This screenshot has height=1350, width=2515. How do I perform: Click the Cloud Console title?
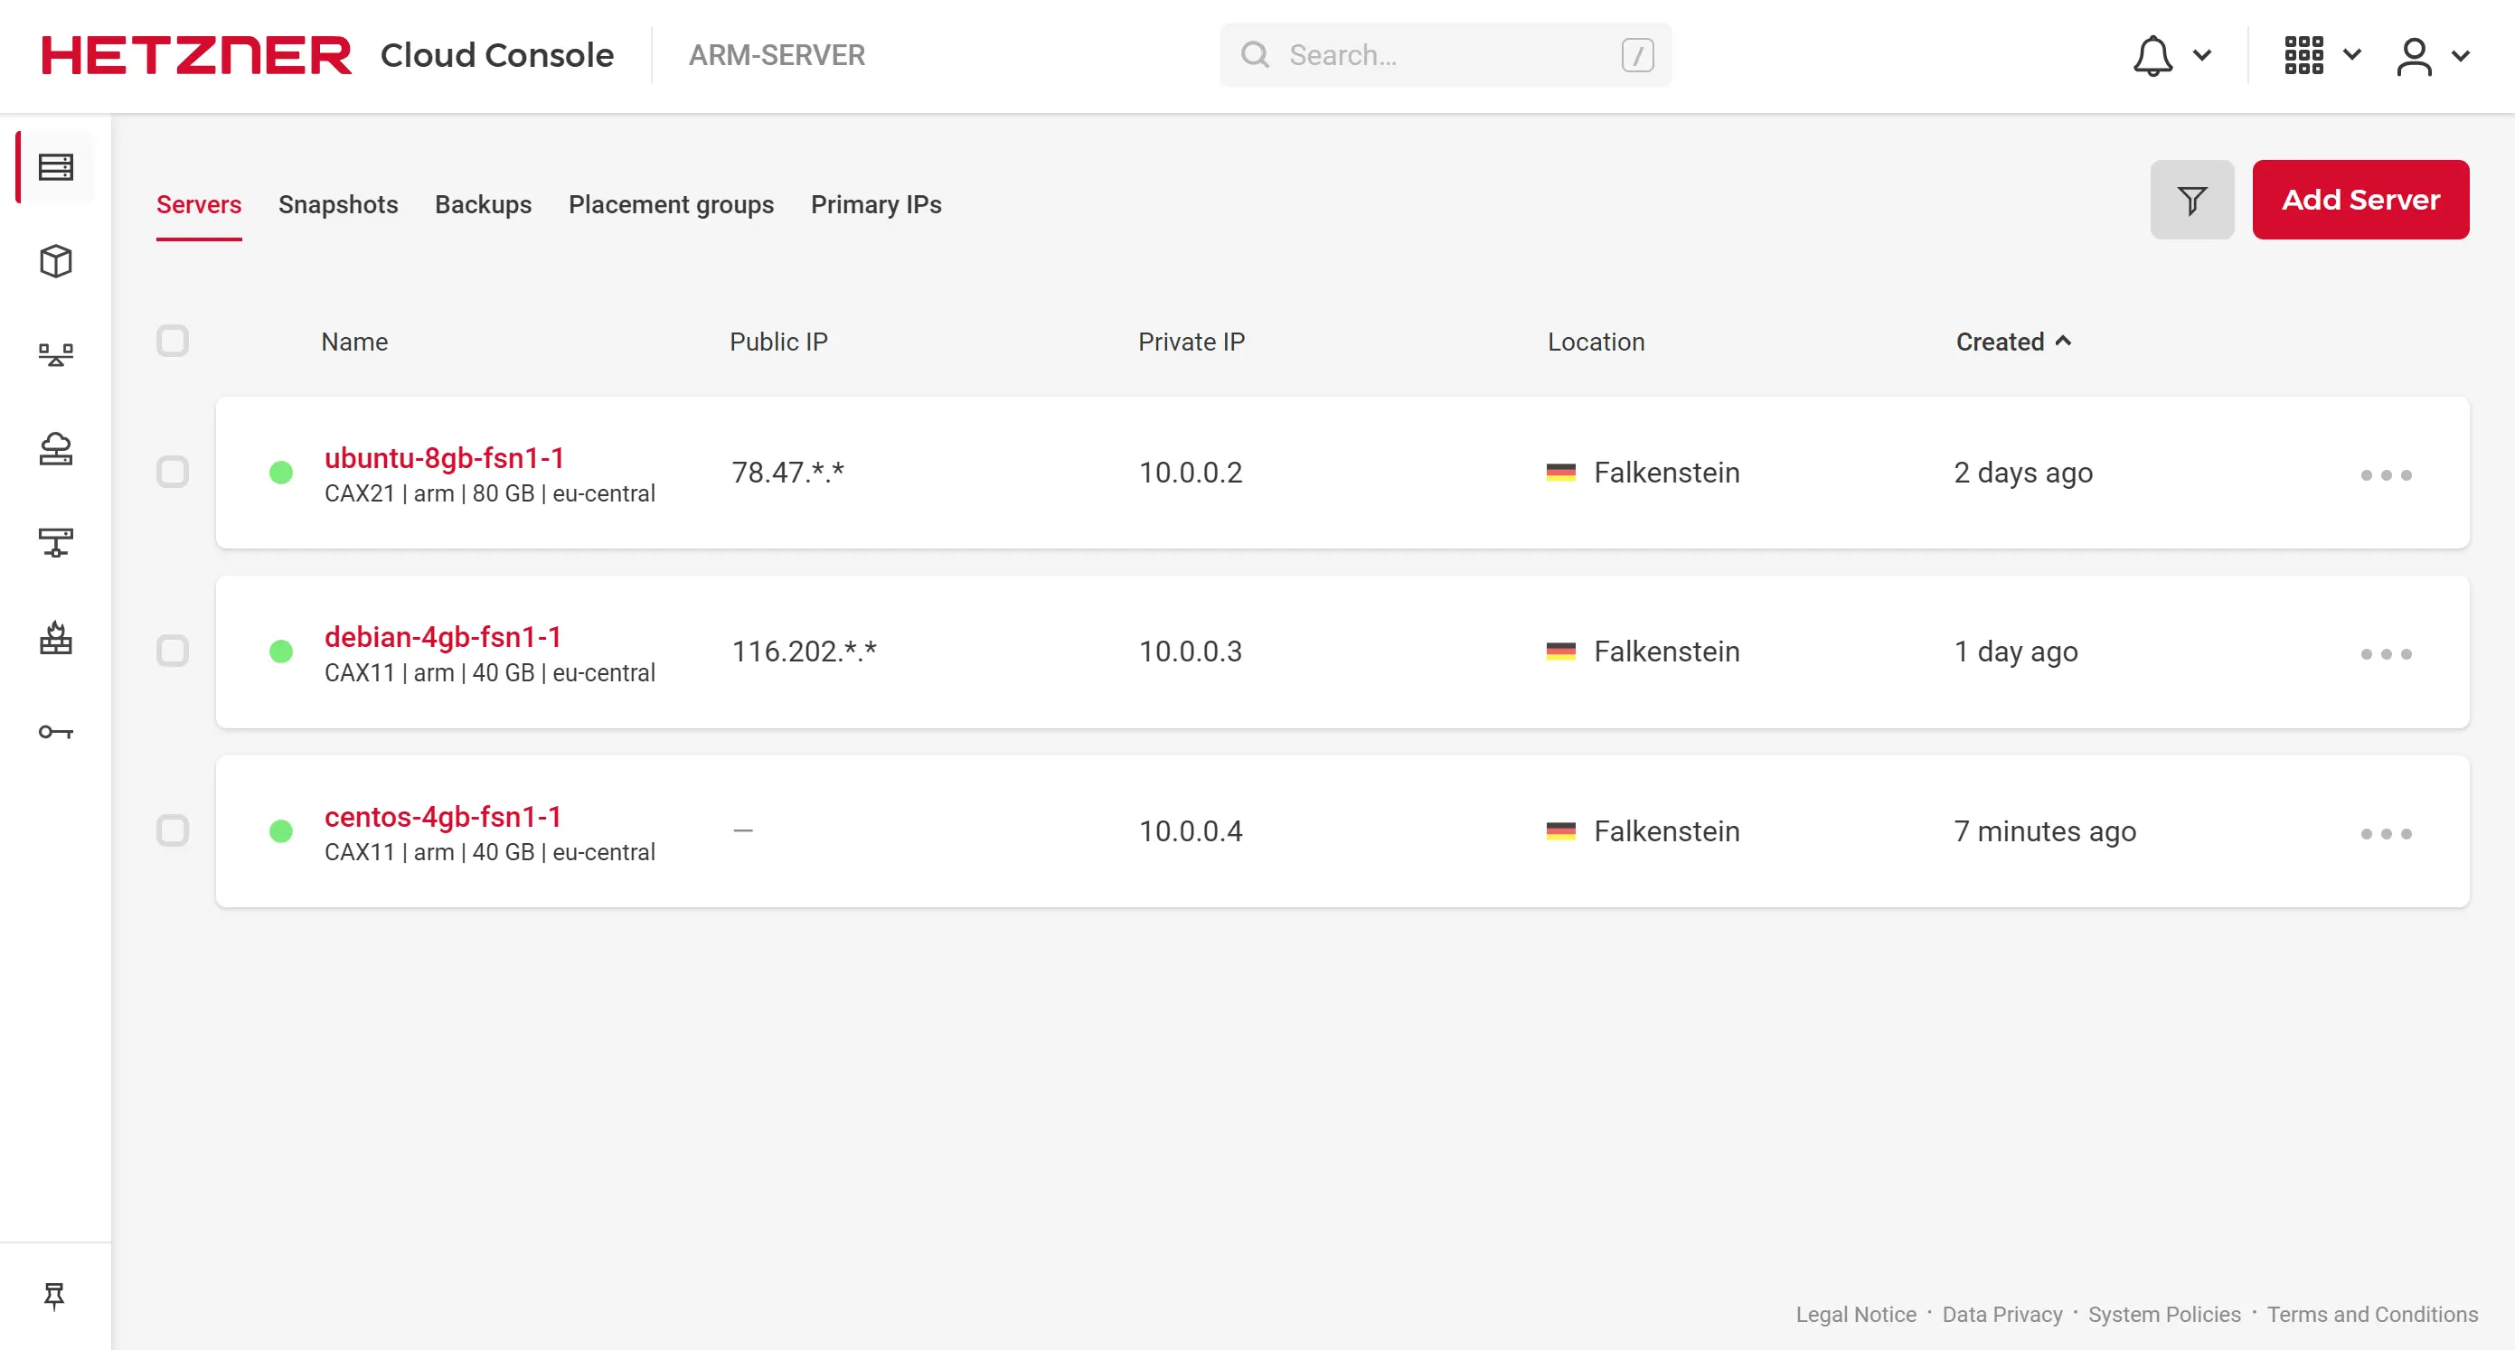click(x=497, y=54)
